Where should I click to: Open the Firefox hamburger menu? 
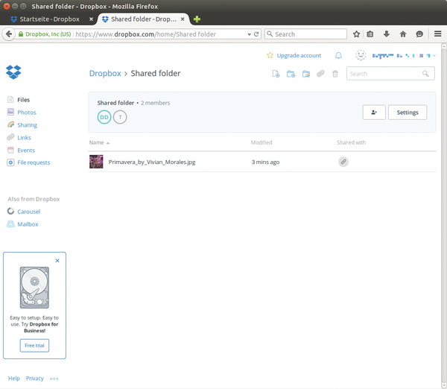[x=438, y=34]
